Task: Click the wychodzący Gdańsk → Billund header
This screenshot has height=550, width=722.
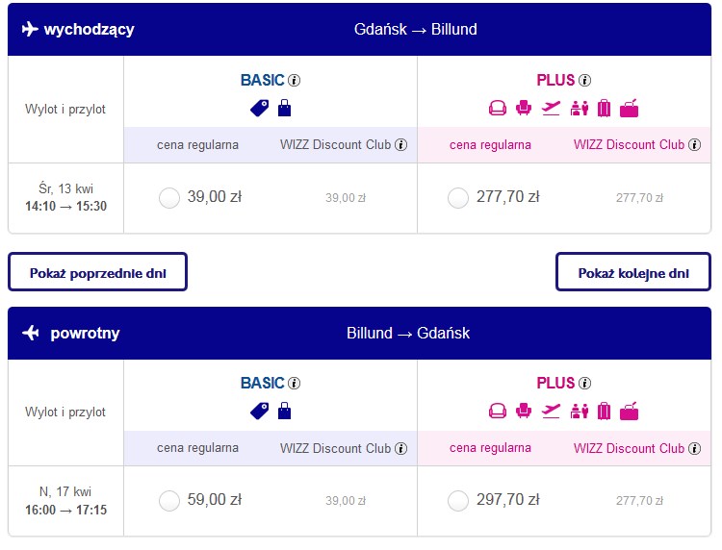Action: tap(360, 30)
